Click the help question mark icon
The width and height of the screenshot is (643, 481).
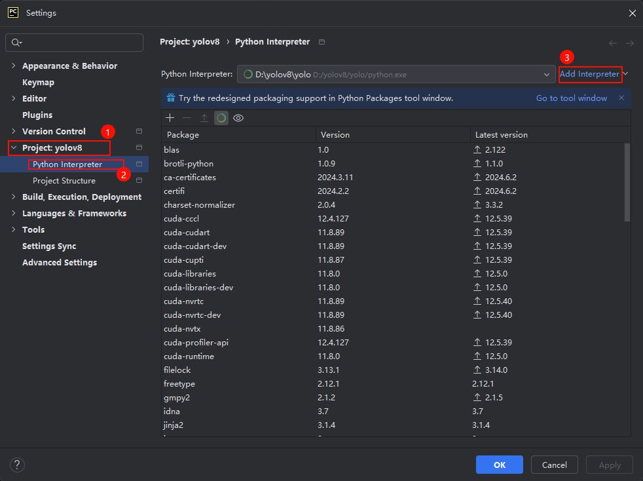17,465
